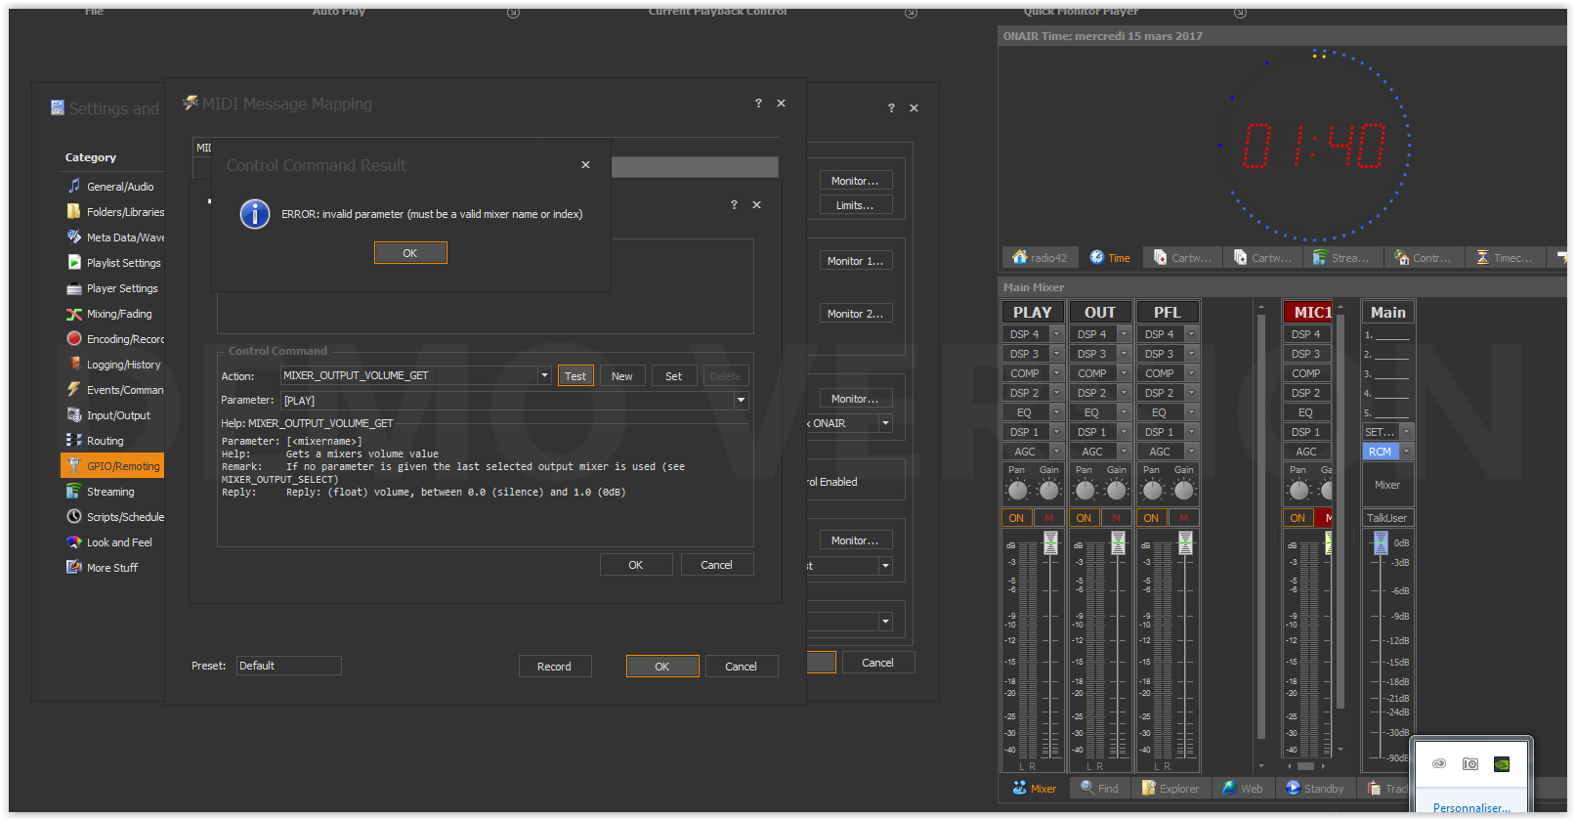This screenshot has height=820, width=1575.
Task: Click the Preset input field
Action: 289,666
